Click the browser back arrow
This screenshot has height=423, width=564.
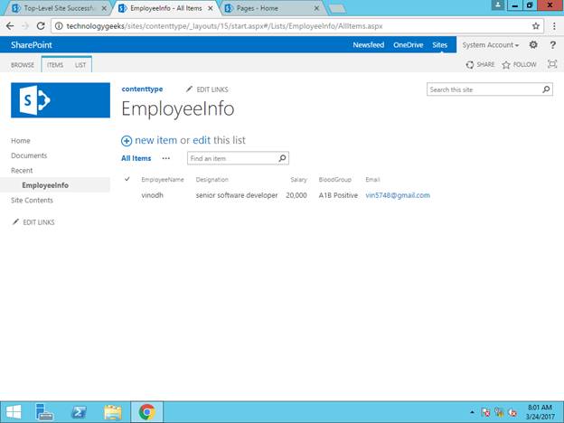[x=10, y=26]
